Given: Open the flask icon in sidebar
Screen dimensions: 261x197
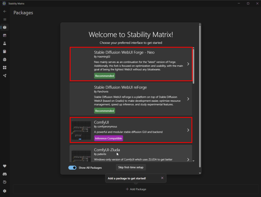Looking at the screenshot, I should coord(5,43).
